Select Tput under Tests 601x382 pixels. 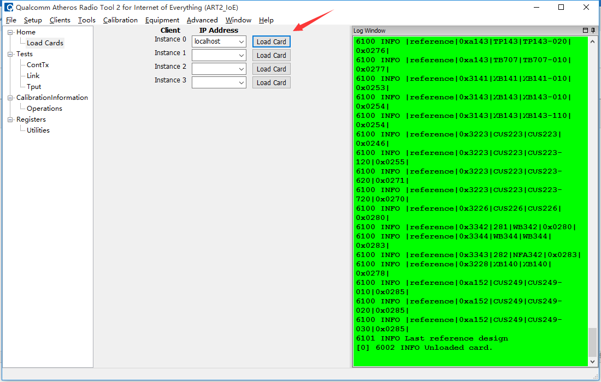[34, 87]
